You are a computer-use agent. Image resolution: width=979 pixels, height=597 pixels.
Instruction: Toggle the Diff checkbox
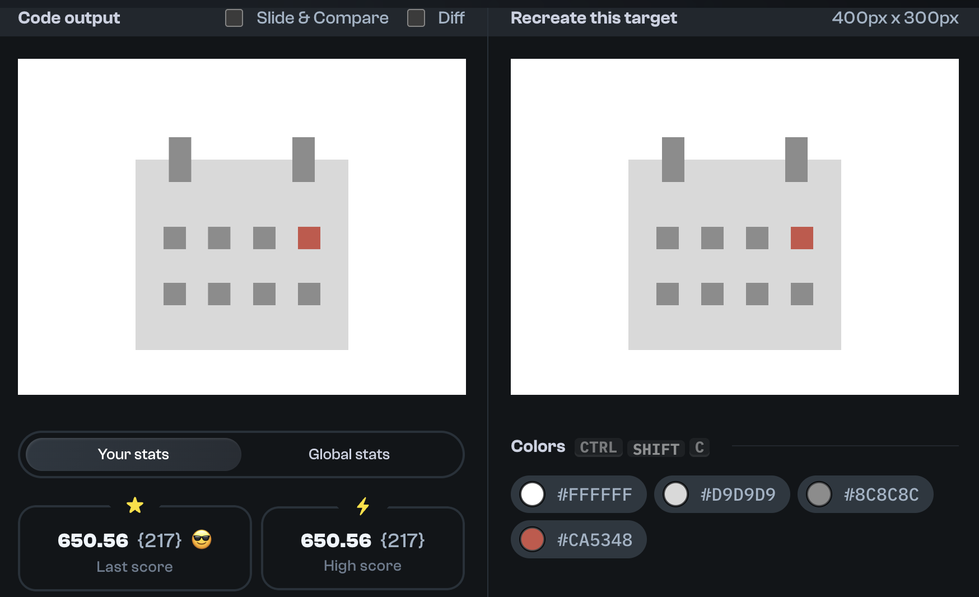coord(416,18)
